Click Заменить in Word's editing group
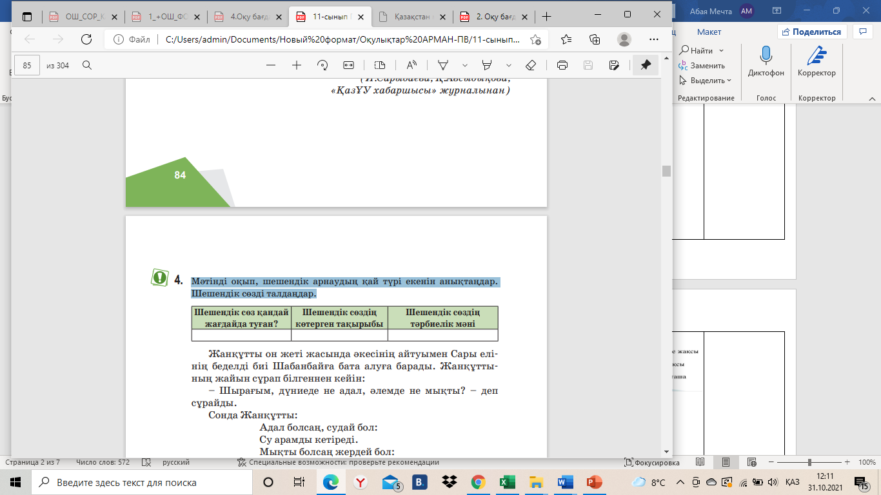 pos(702,66)
